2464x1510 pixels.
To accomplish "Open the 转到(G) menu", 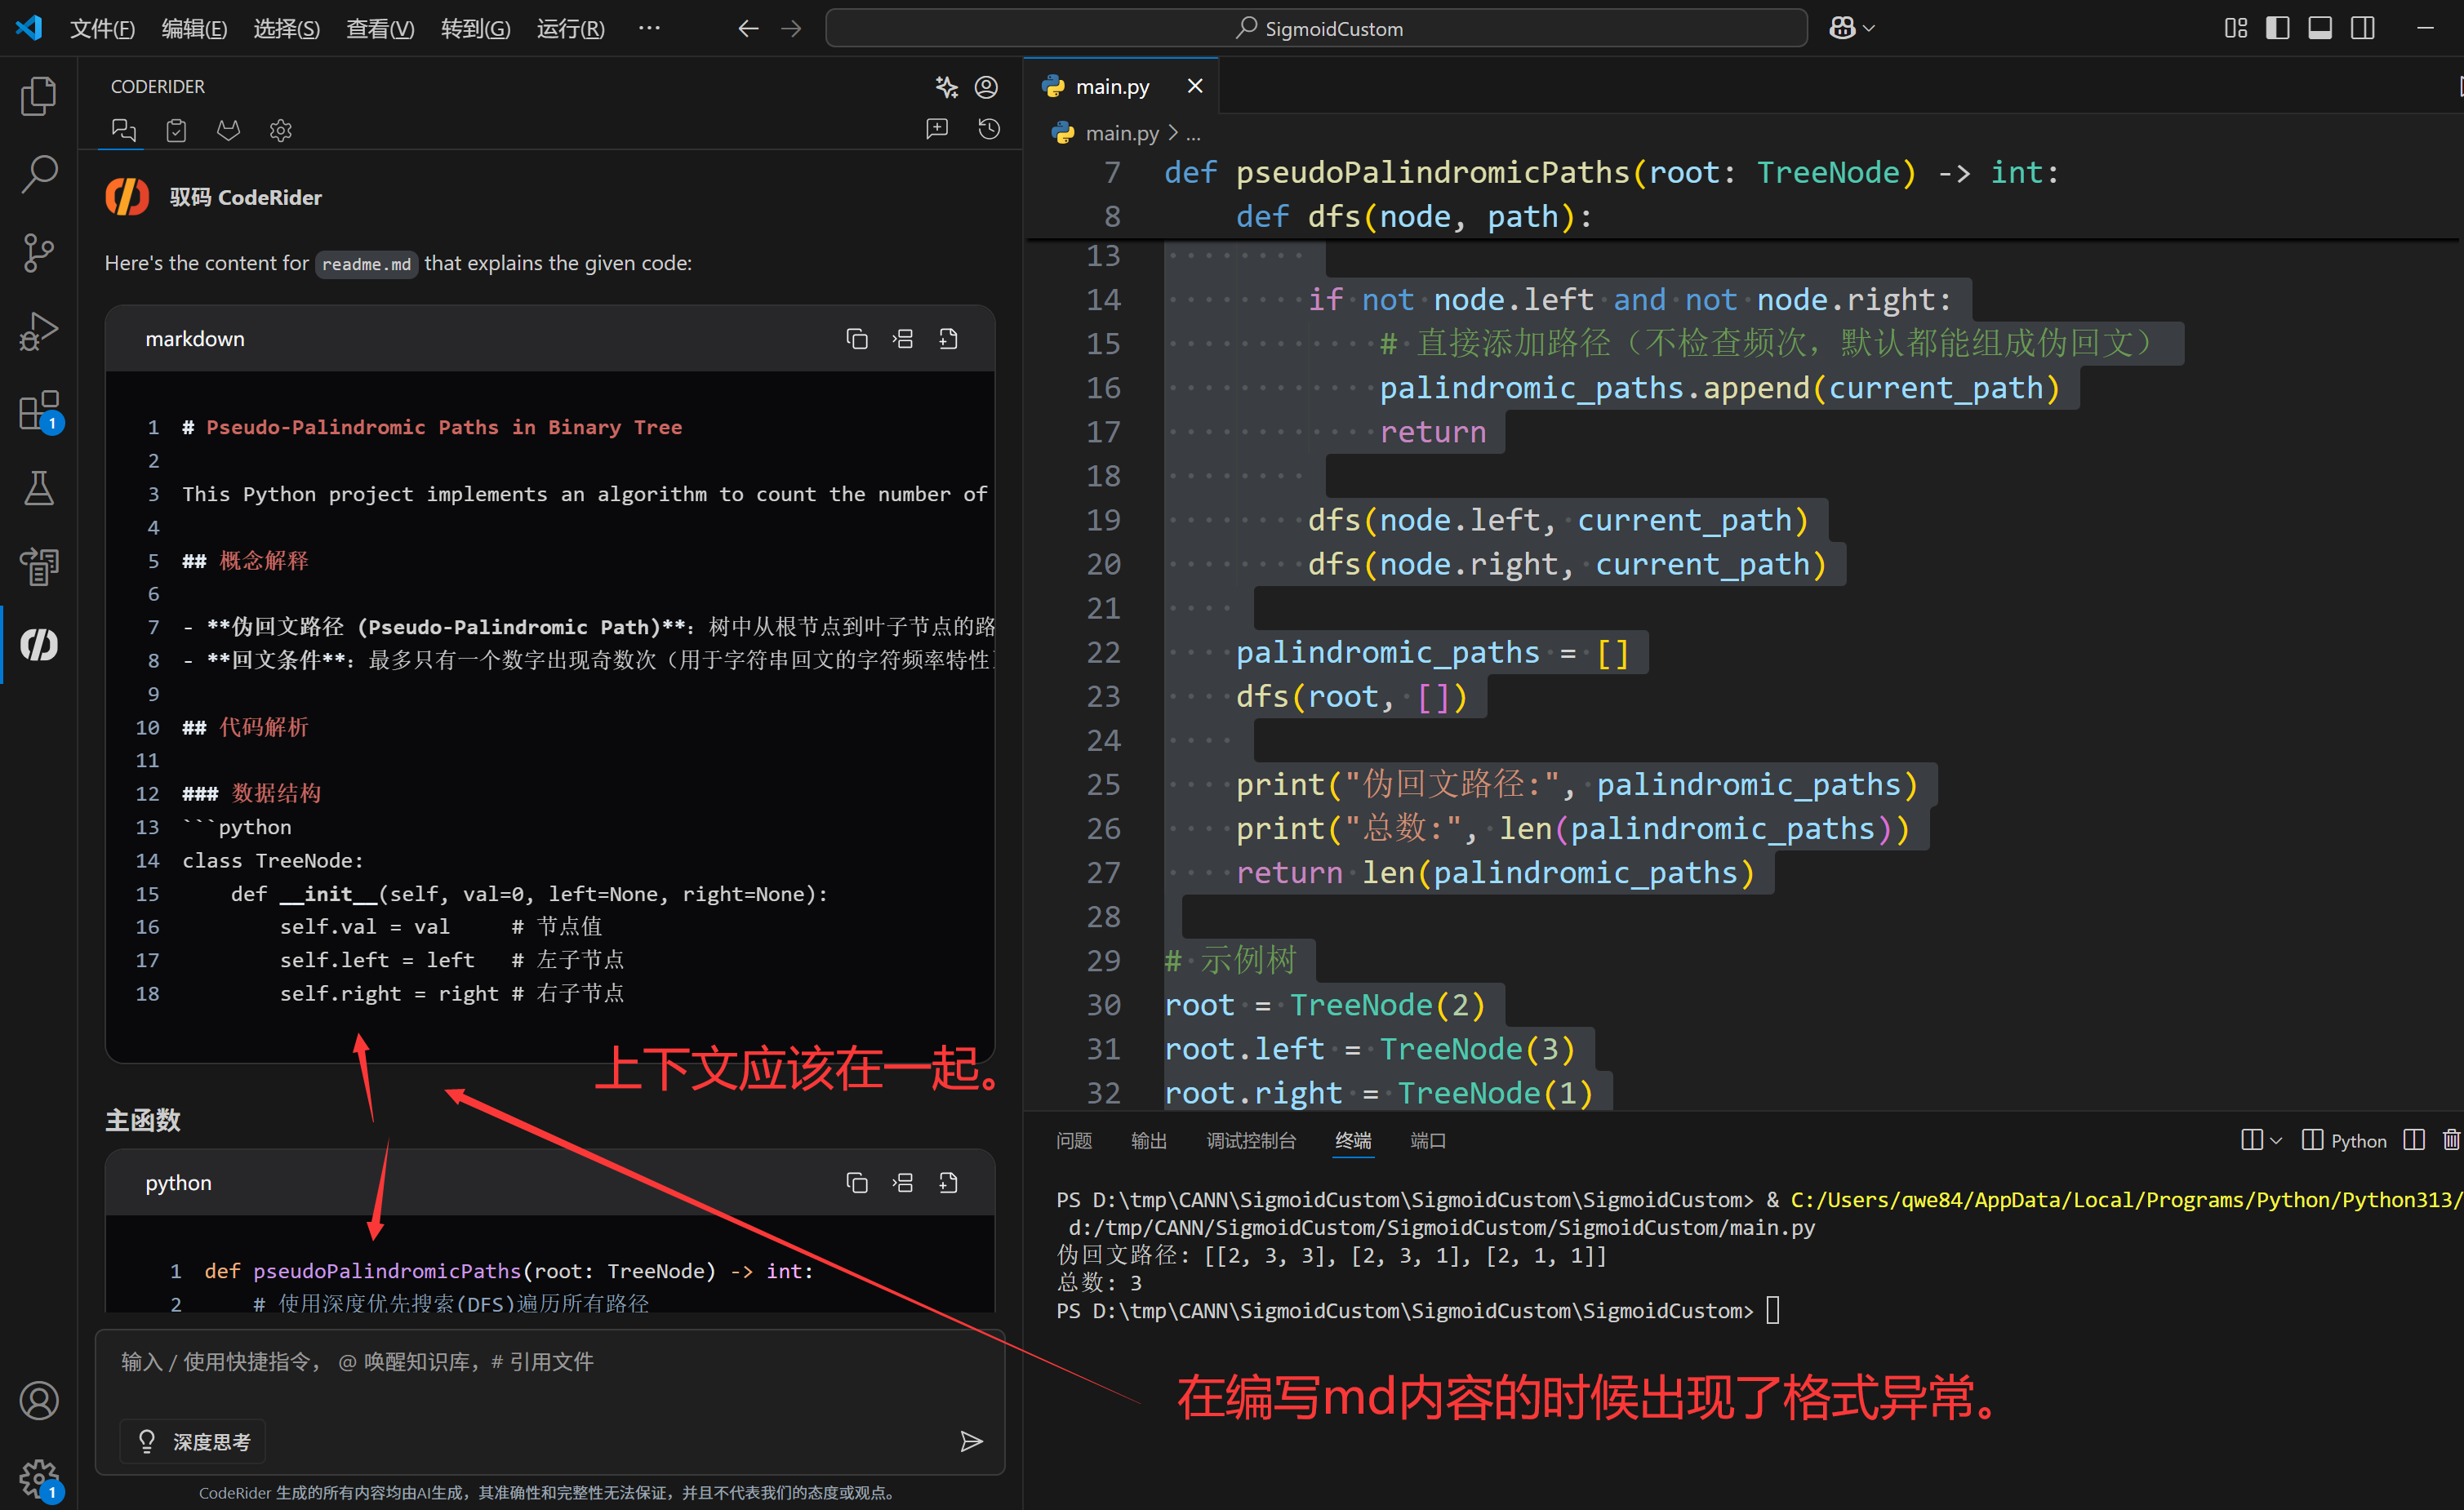I will pyautogui.click(x=475, y=28).
